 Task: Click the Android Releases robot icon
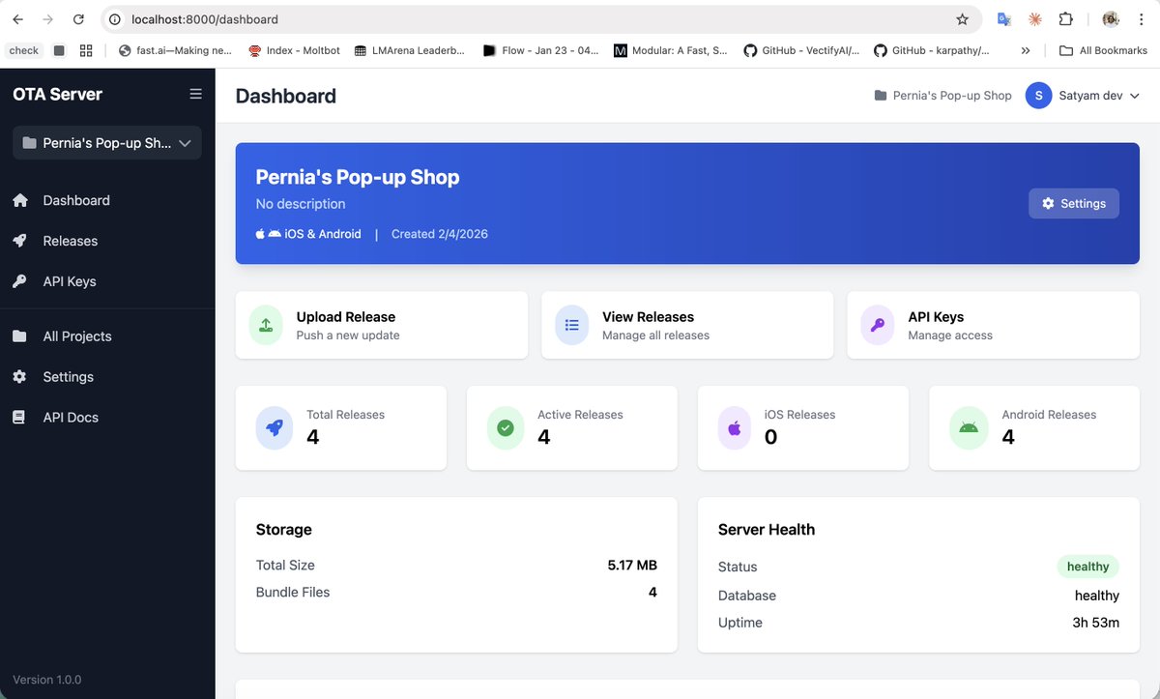(968, 427)
